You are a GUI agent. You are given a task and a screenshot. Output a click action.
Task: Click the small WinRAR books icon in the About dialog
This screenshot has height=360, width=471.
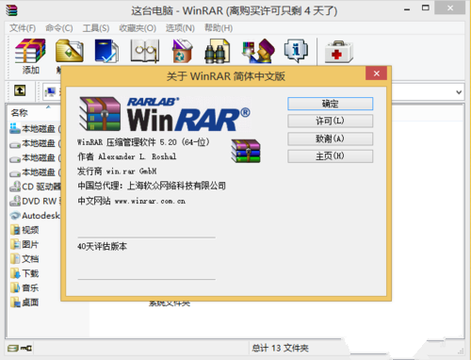click(246, 151)
